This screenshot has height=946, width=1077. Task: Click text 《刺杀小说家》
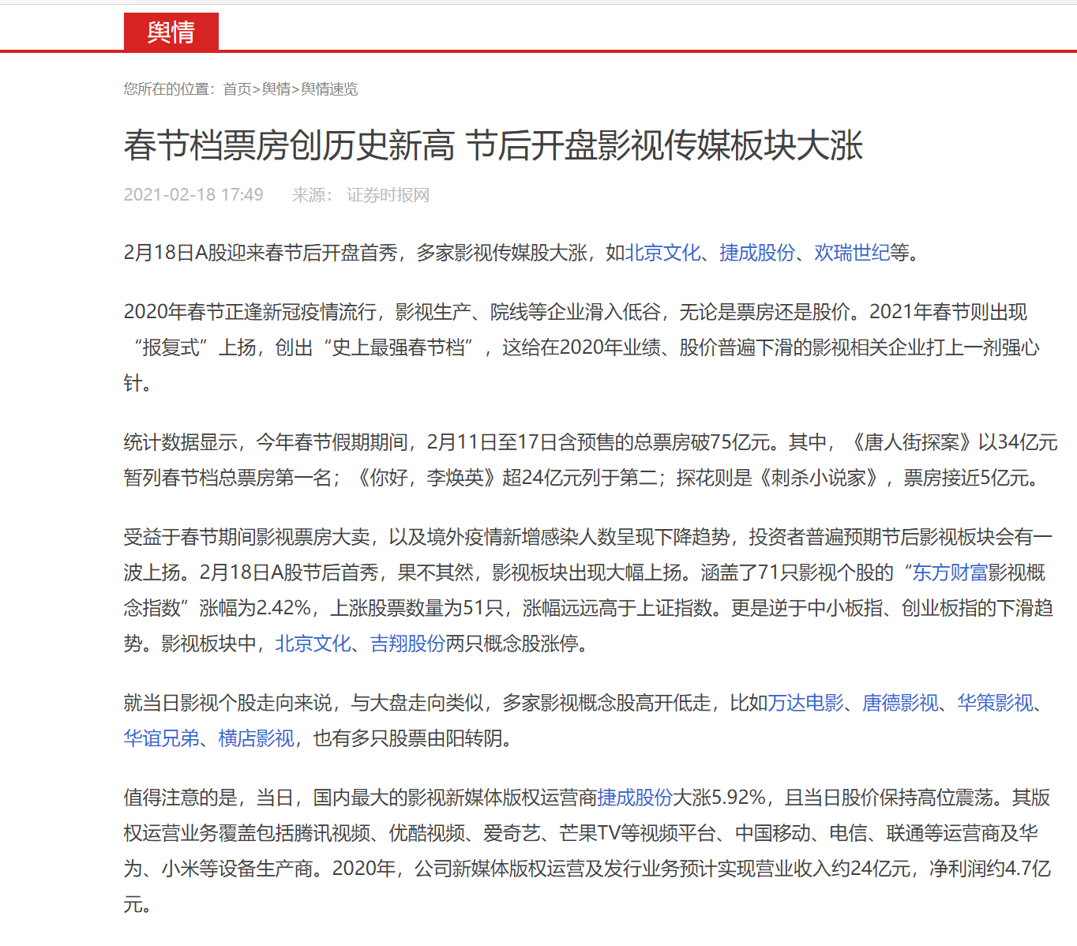tap(819, 478)
